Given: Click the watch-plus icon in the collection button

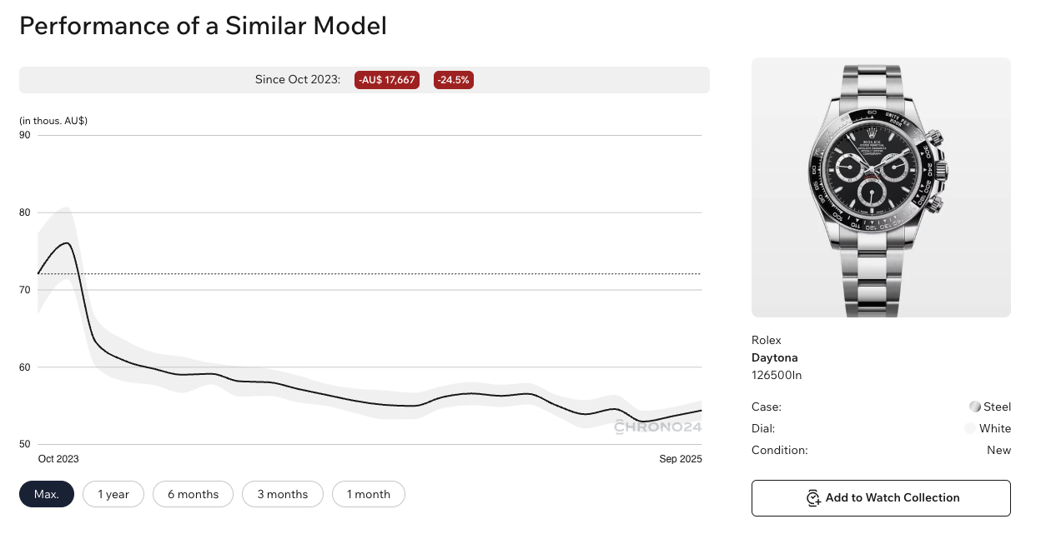Looking at the screenshot, I should (812, 498).
